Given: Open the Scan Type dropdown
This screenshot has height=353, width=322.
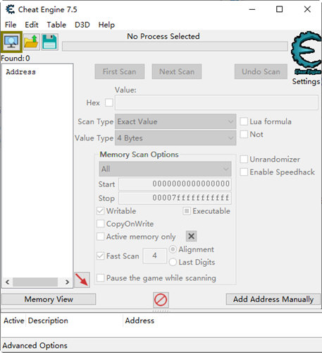Looking at the screenshot, I should [x=175, y=121].
